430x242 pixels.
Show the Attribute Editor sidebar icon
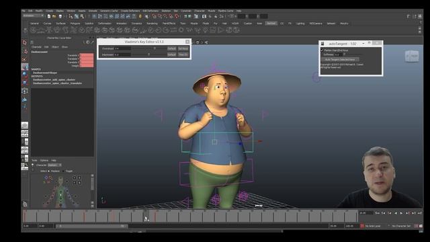[x=408, y=16]
